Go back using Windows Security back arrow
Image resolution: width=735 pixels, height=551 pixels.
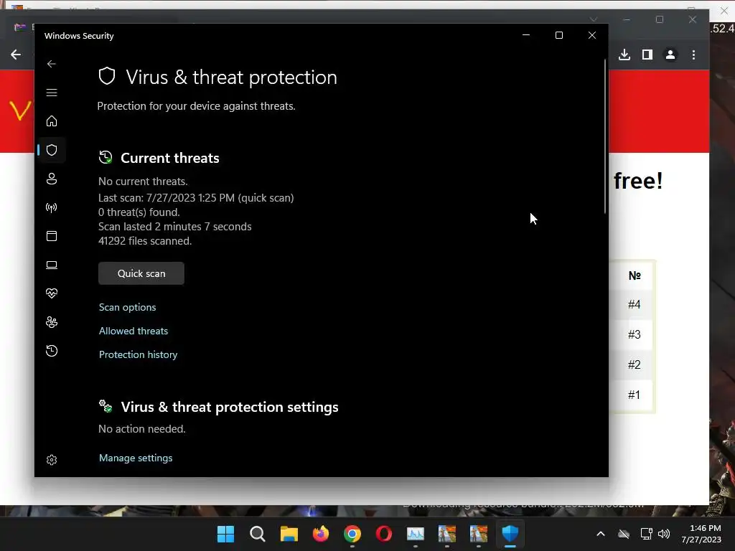pyautogui.click(x=52, y=64)
